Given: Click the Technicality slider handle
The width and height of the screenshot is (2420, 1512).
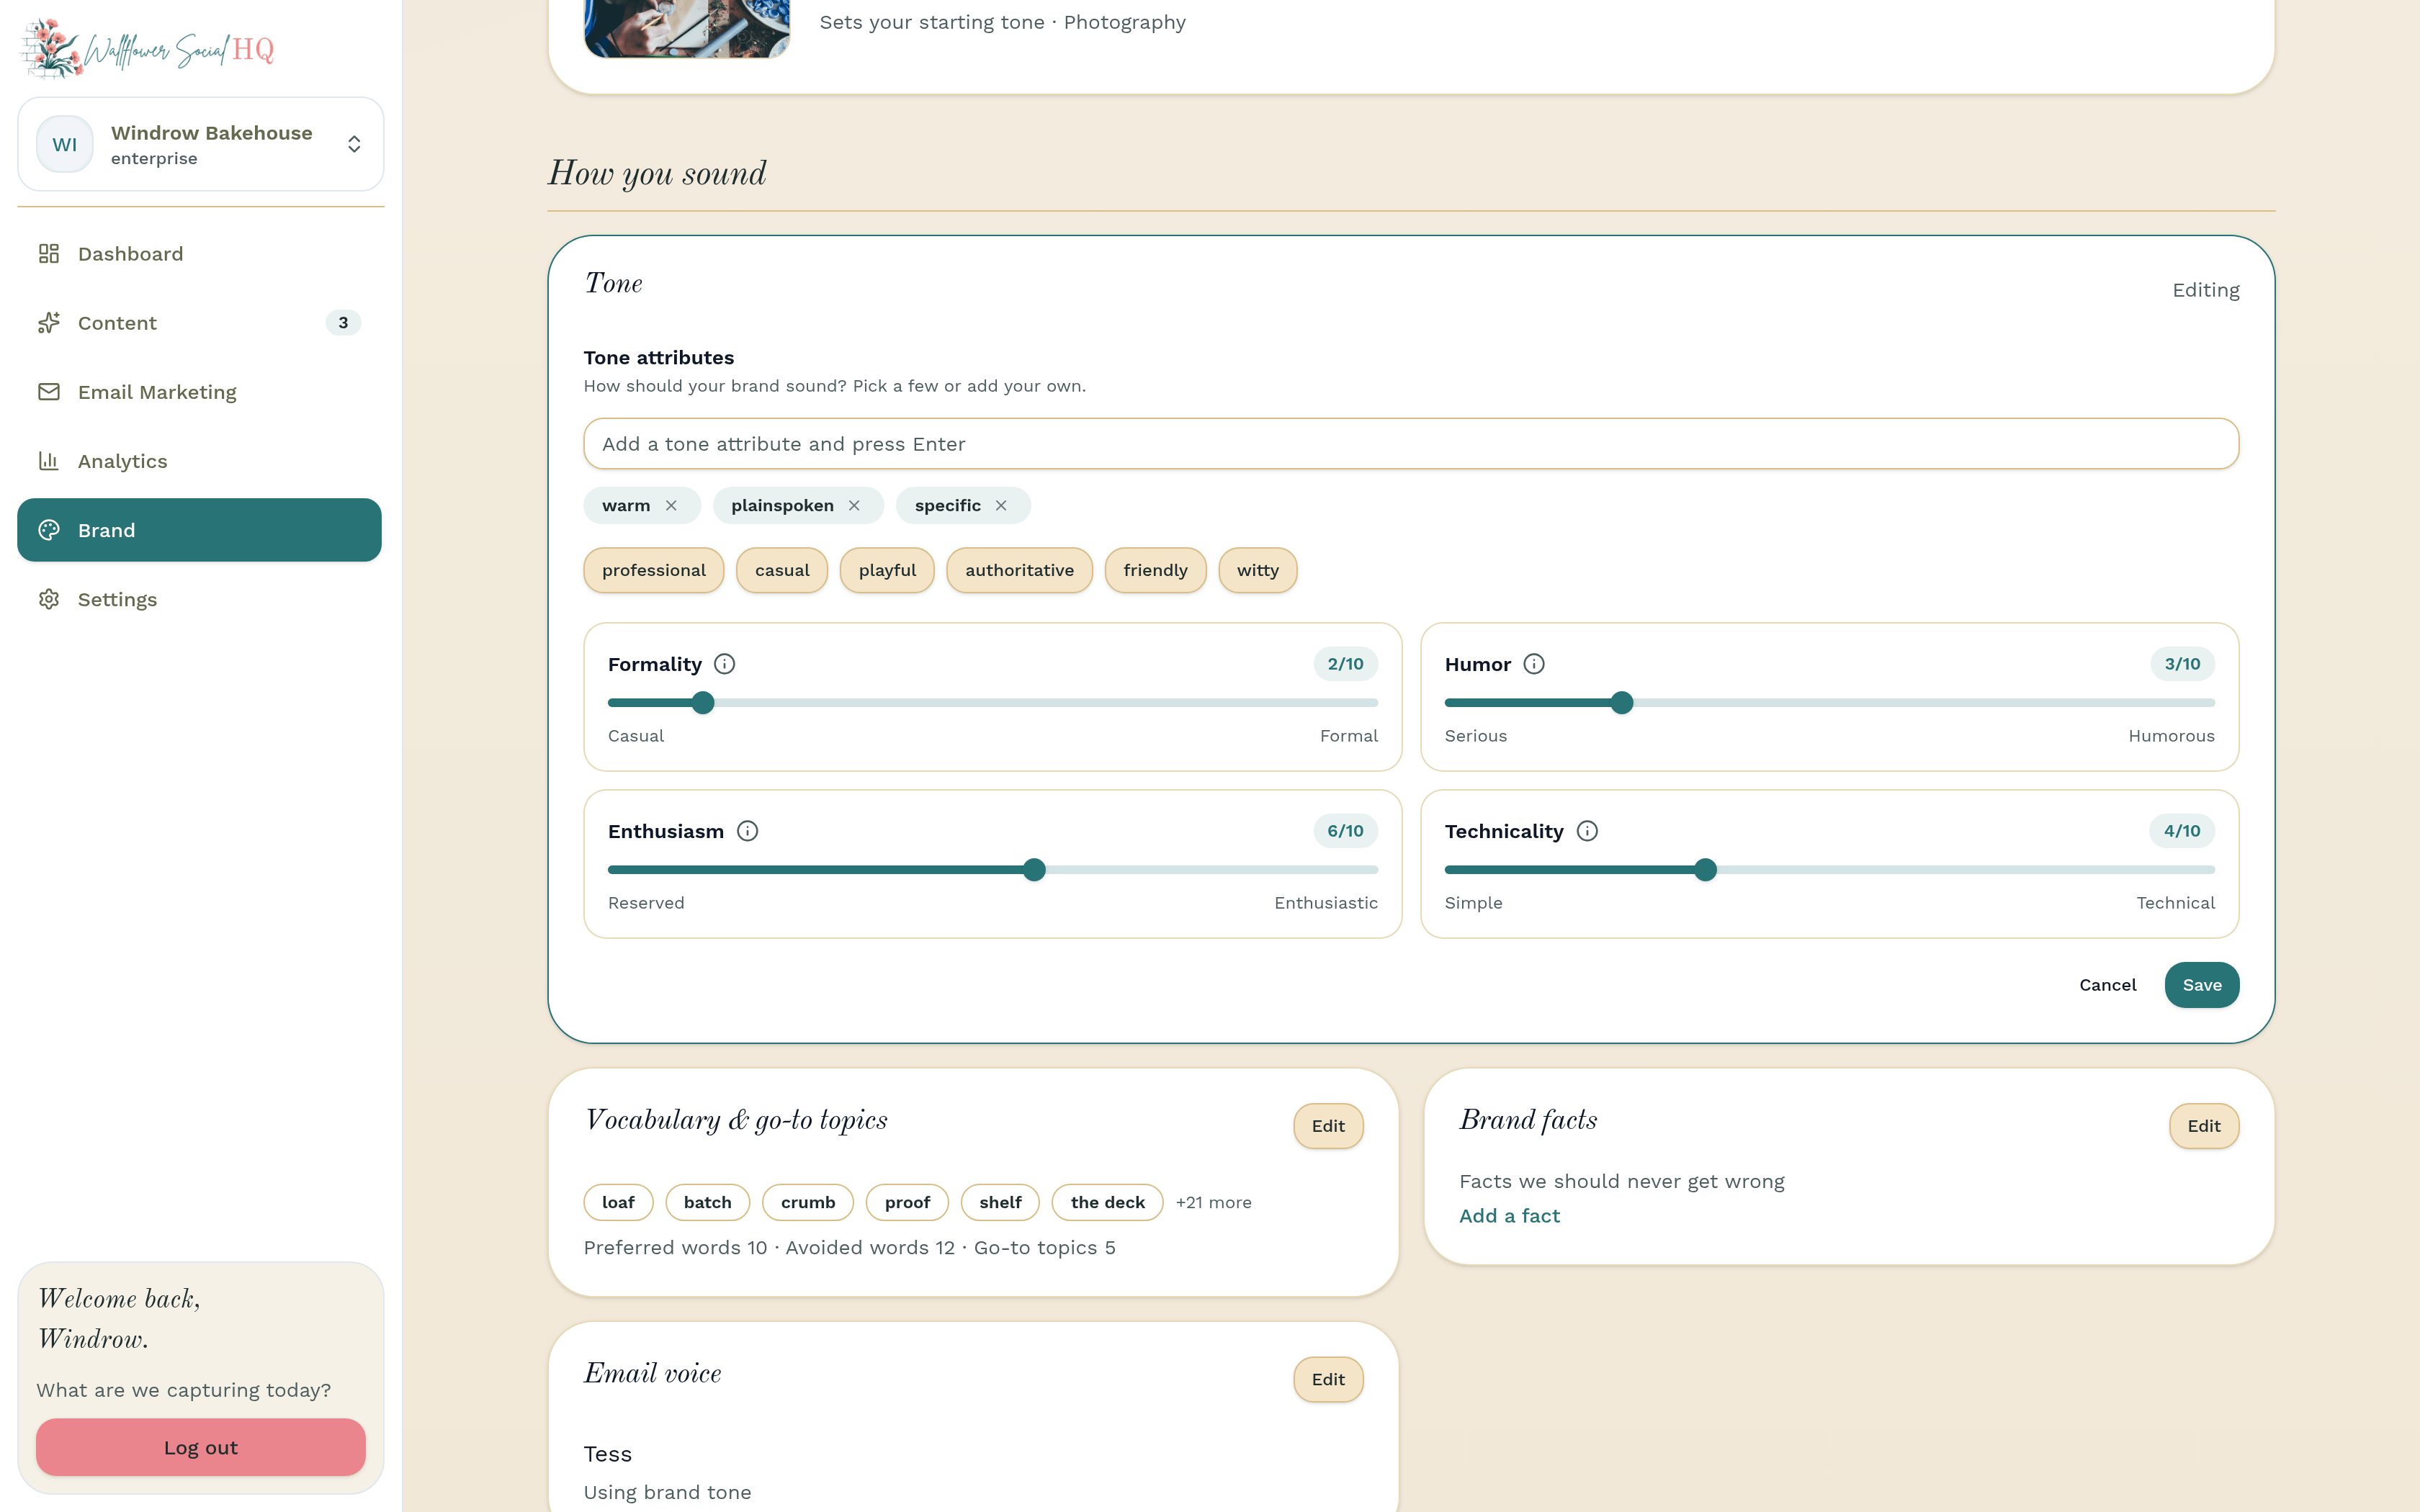Looking at the screenshot, I should click(x=1706, y=870).
